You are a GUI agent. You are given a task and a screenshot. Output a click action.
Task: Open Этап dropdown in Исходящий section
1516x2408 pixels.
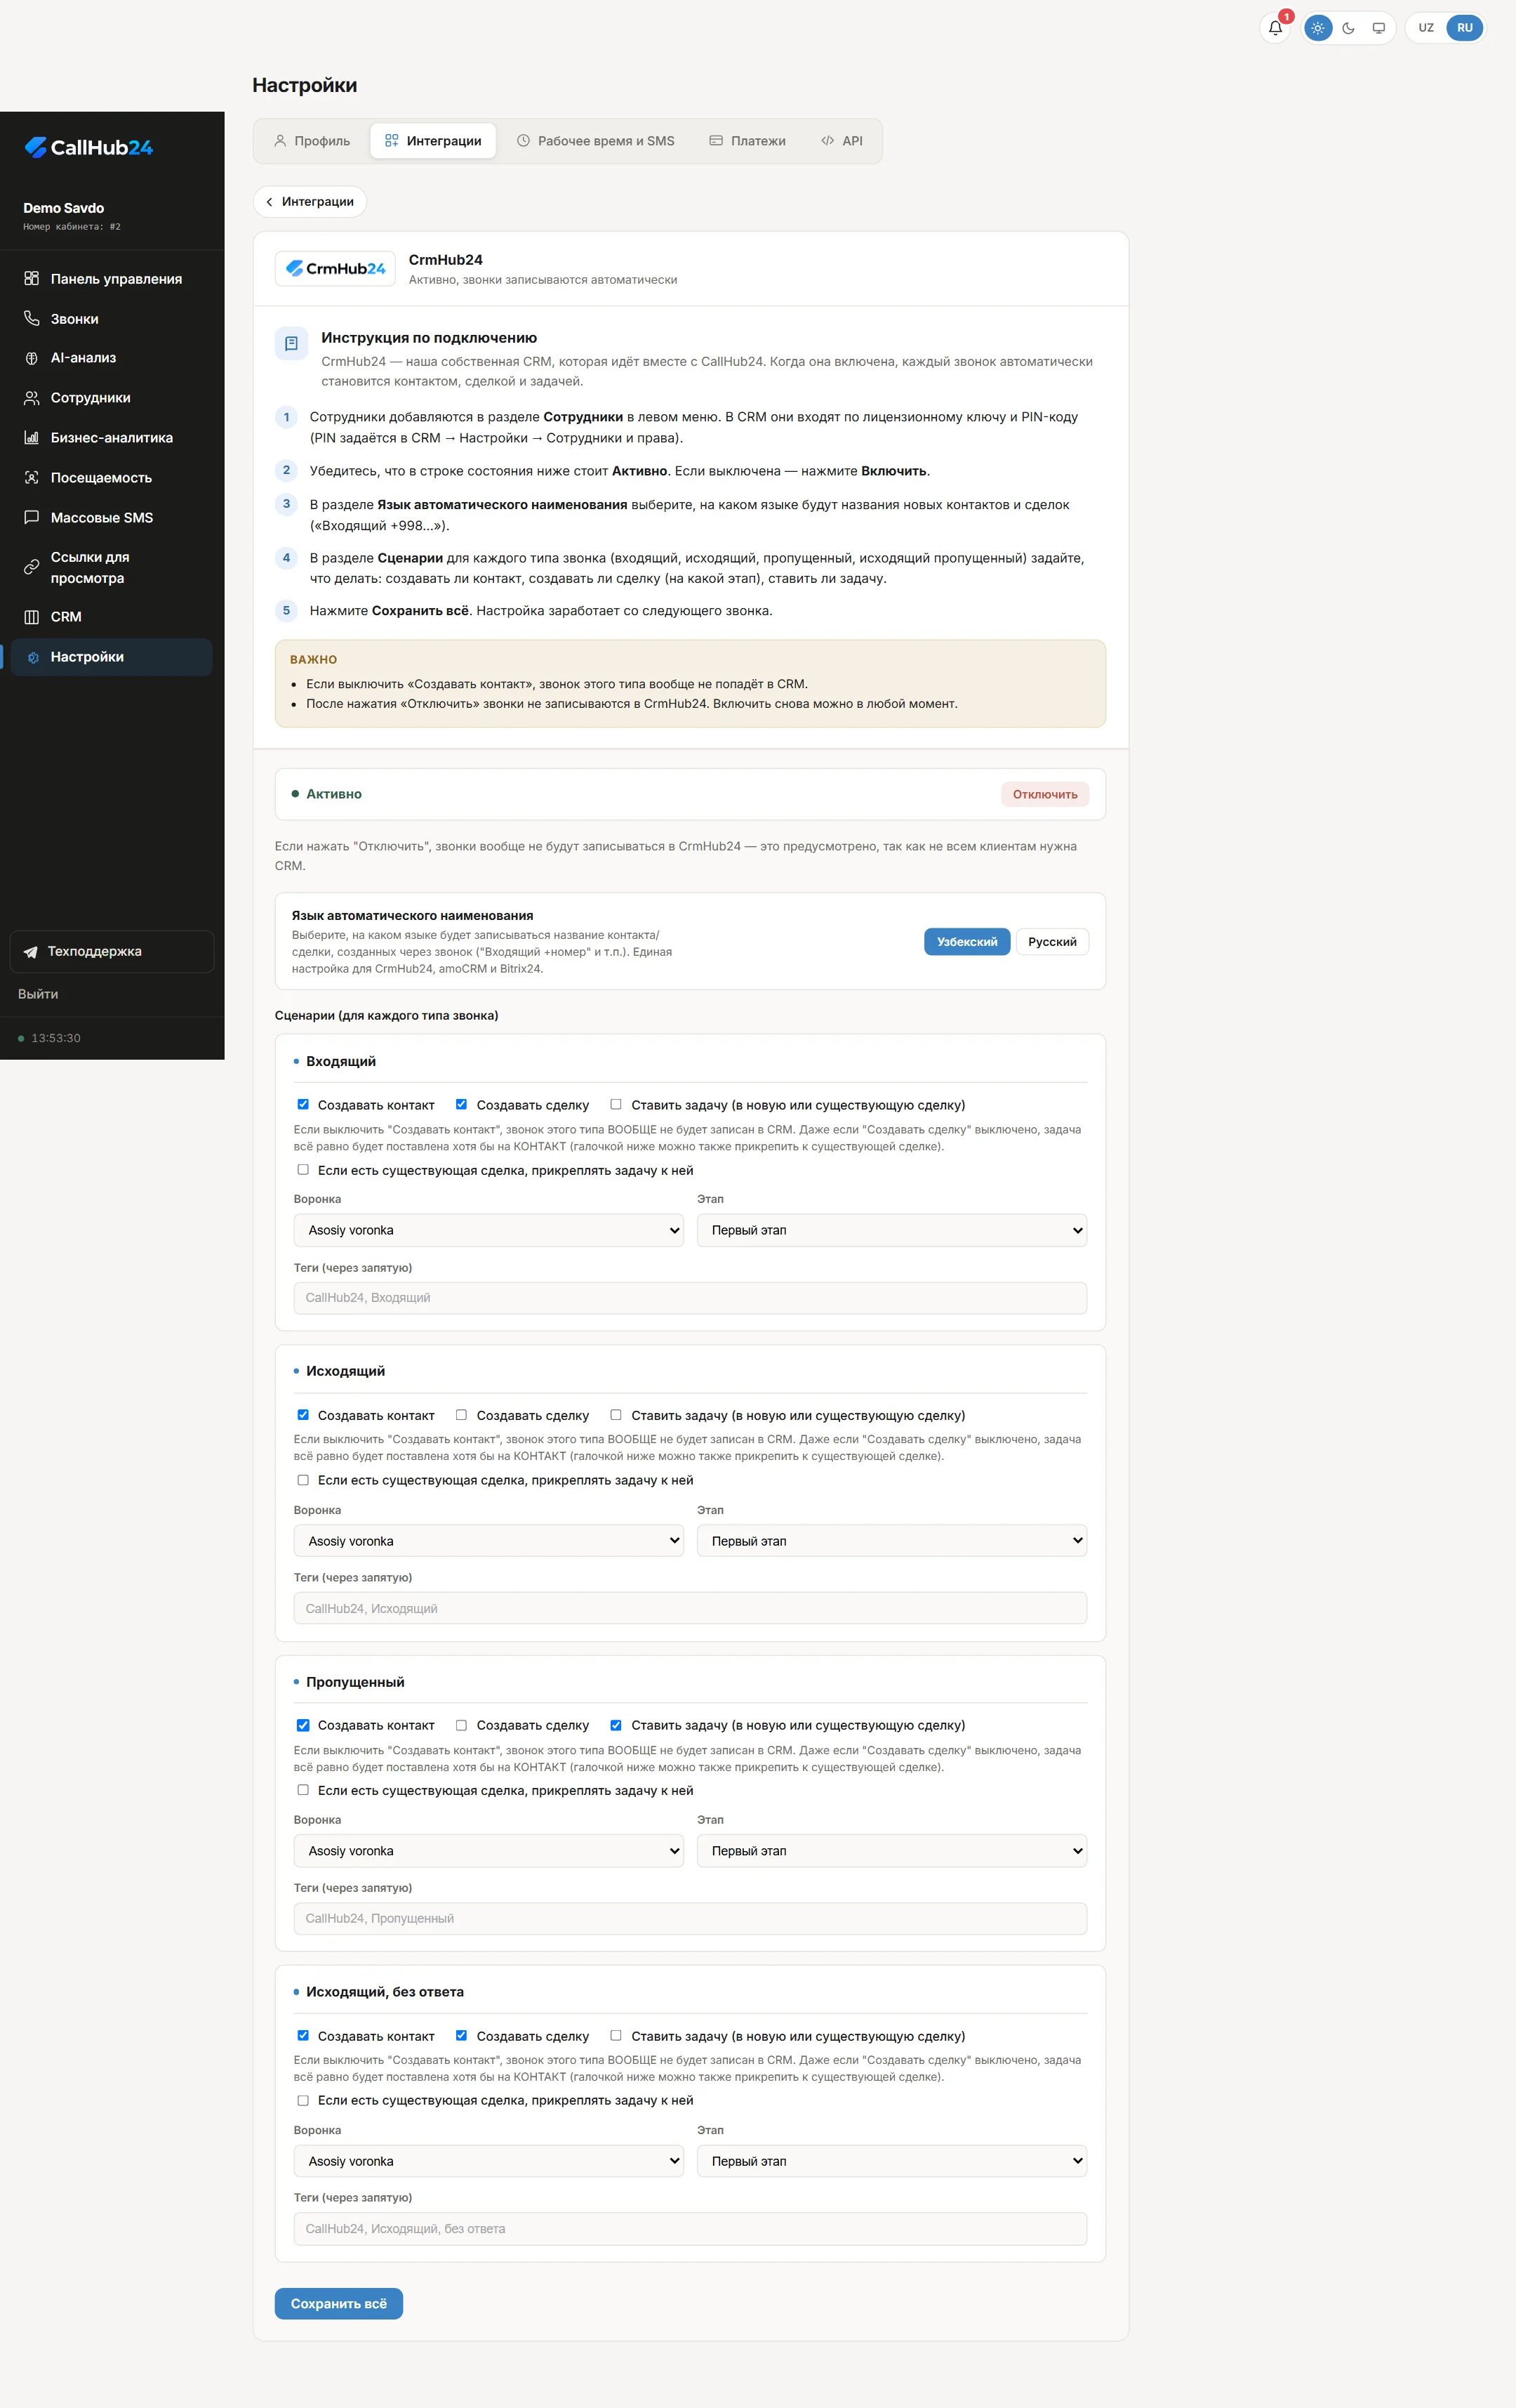coord(891,1541)
